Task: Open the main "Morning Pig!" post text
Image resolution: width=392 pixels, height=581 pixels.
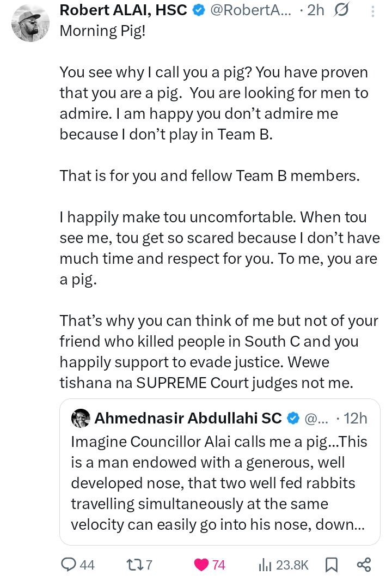Action: [218, 218]
